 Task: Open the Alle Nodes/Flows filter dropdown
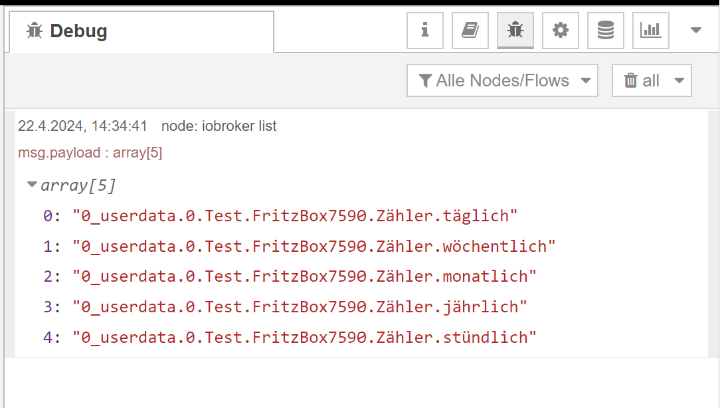tap(502, 80)
